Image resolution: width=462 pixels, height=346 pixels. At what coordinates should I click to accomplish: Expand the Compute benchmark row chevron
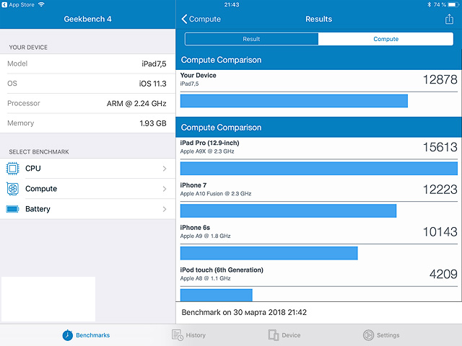tap(165, 189)
